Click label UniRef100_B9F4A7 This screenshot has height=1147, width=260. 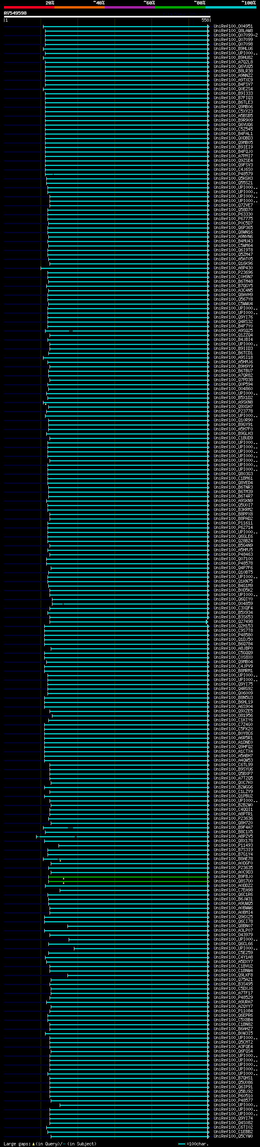pyautogui.click(x=233, y=827)
